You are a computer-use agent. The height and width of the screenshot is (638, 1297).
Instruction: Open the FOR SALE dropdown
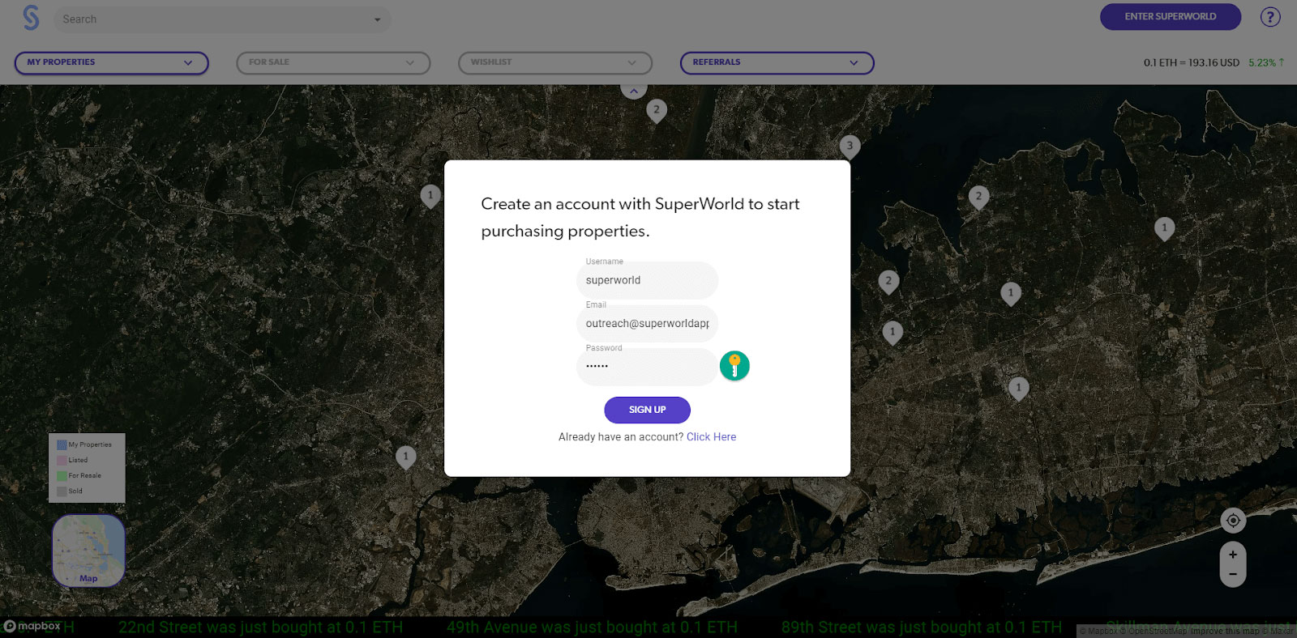333,62
